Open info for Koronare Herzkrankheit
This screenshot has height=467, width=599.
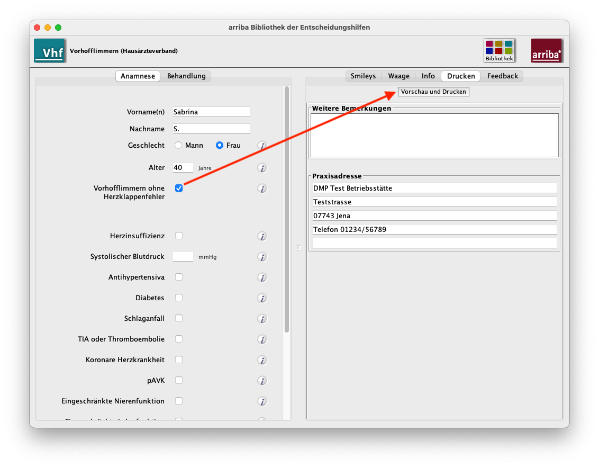coord(262,360)
